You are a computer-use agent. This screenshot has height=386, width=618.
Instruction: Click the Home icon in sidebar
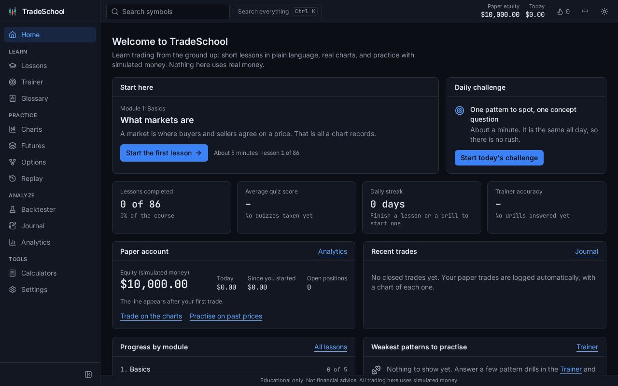point(13,35)
